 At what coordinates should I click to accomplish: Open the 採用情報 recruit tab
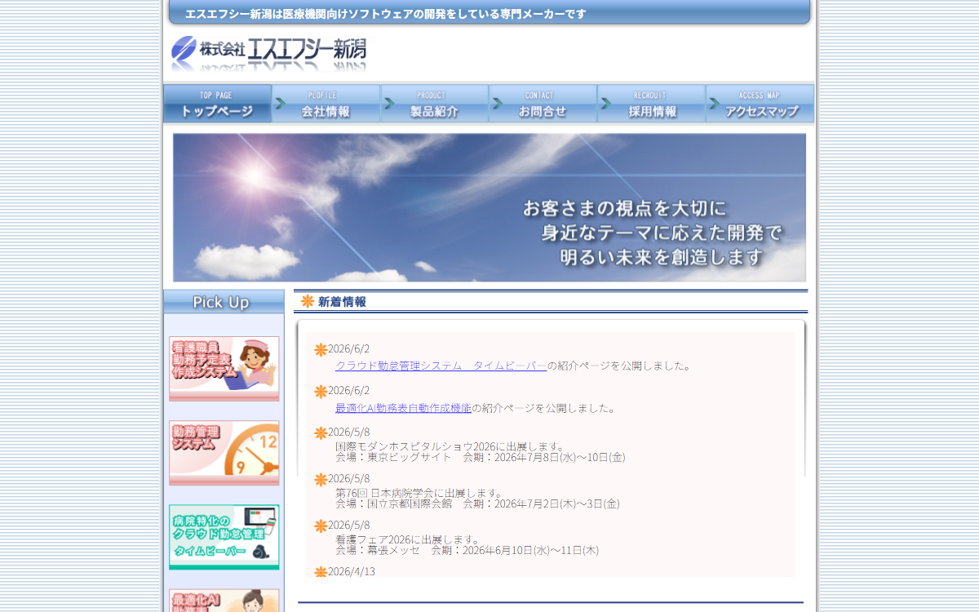(x=651, y=104)
